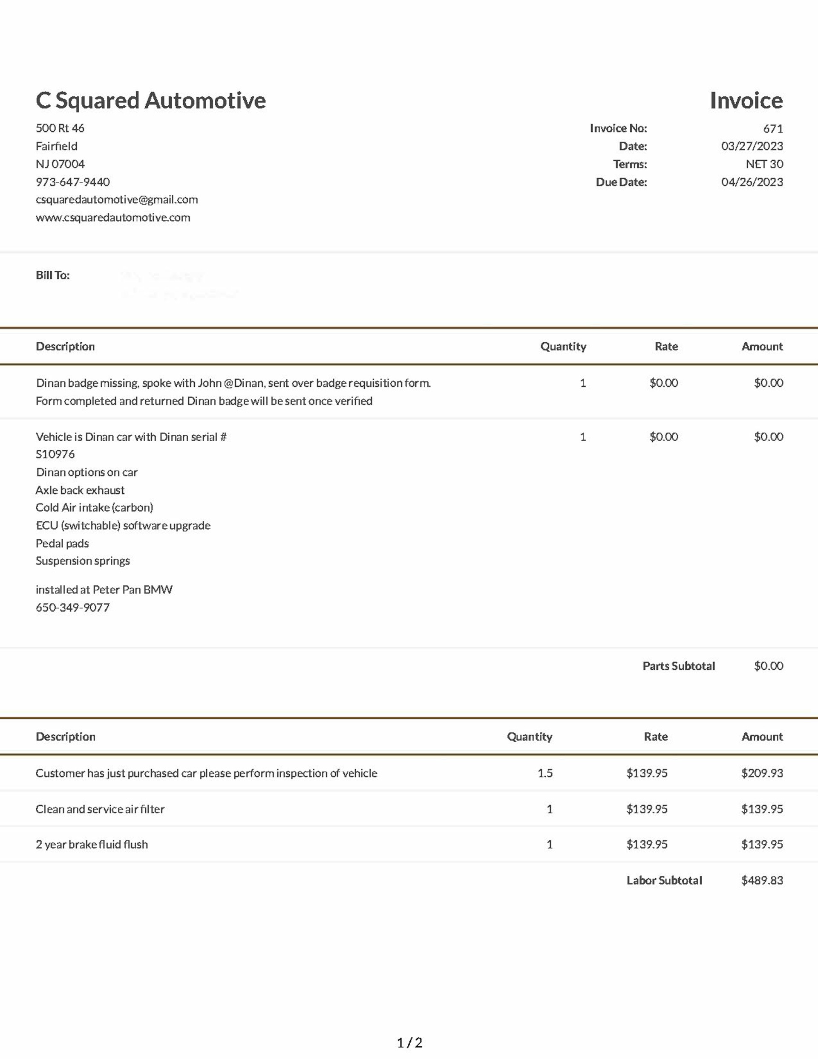Select the Dinan serial number S10976

point(55,454)
